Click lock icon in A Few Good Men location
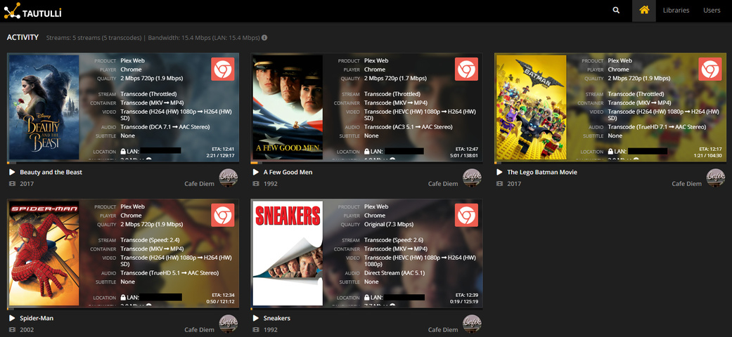 point(367,152)
